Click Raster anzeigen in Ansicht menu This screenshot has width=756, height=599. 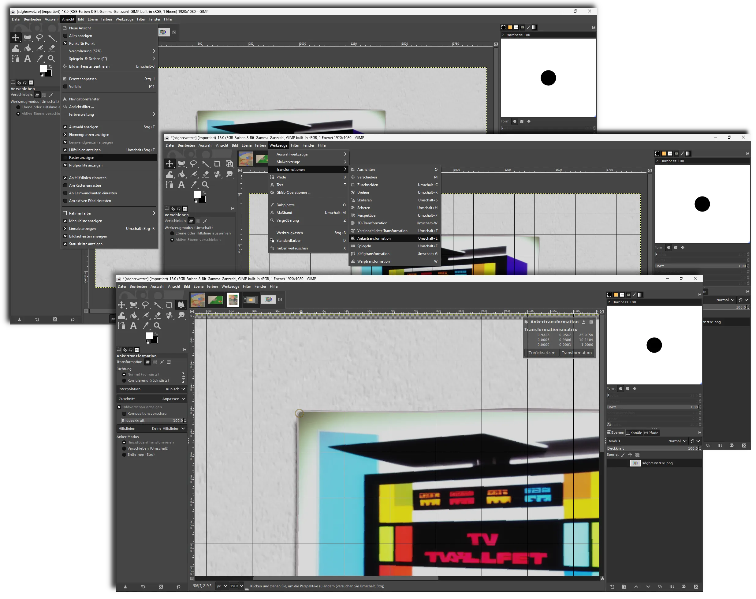pyautogui.click(x=82, y=158)
